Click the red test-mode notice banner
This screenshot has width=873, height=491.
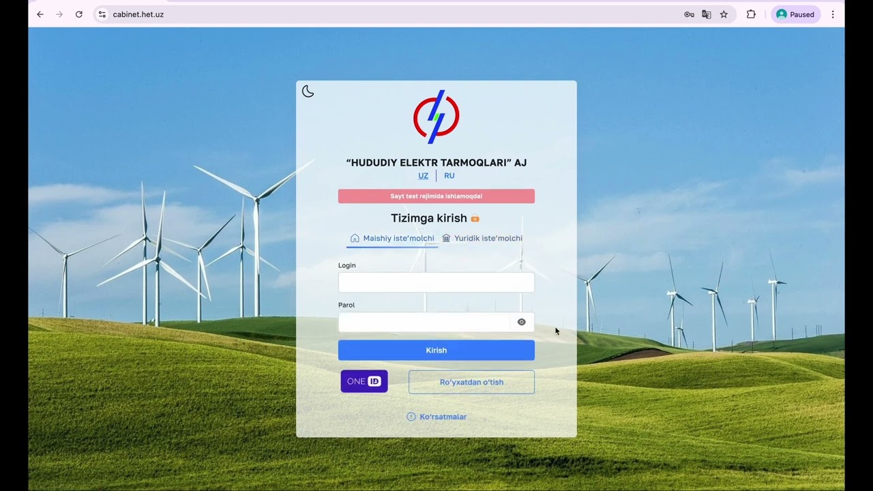[x=436, y=196]
